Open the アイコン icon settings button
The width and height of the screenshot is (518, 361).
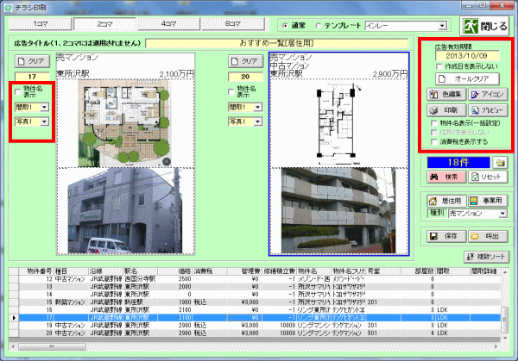point(488,95)
